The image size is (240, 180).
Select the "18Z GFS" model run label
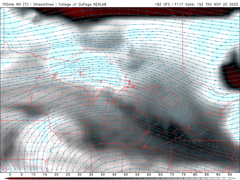(162, 4)
